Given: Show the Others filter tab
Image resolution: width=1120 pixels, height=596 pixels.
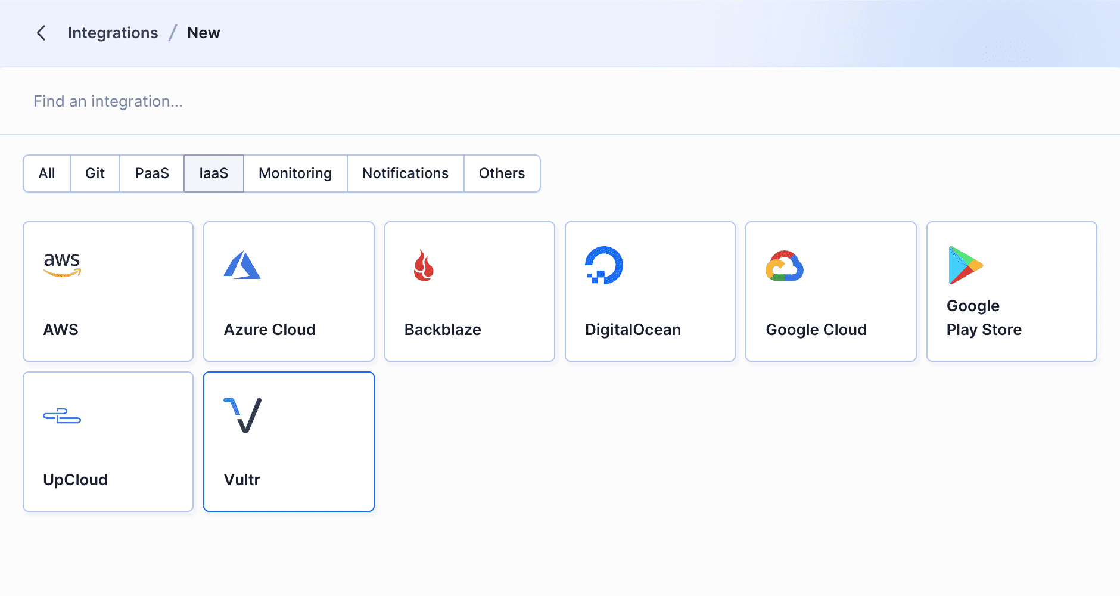Looking at the screenshot, I should click(x=502, y=173).
